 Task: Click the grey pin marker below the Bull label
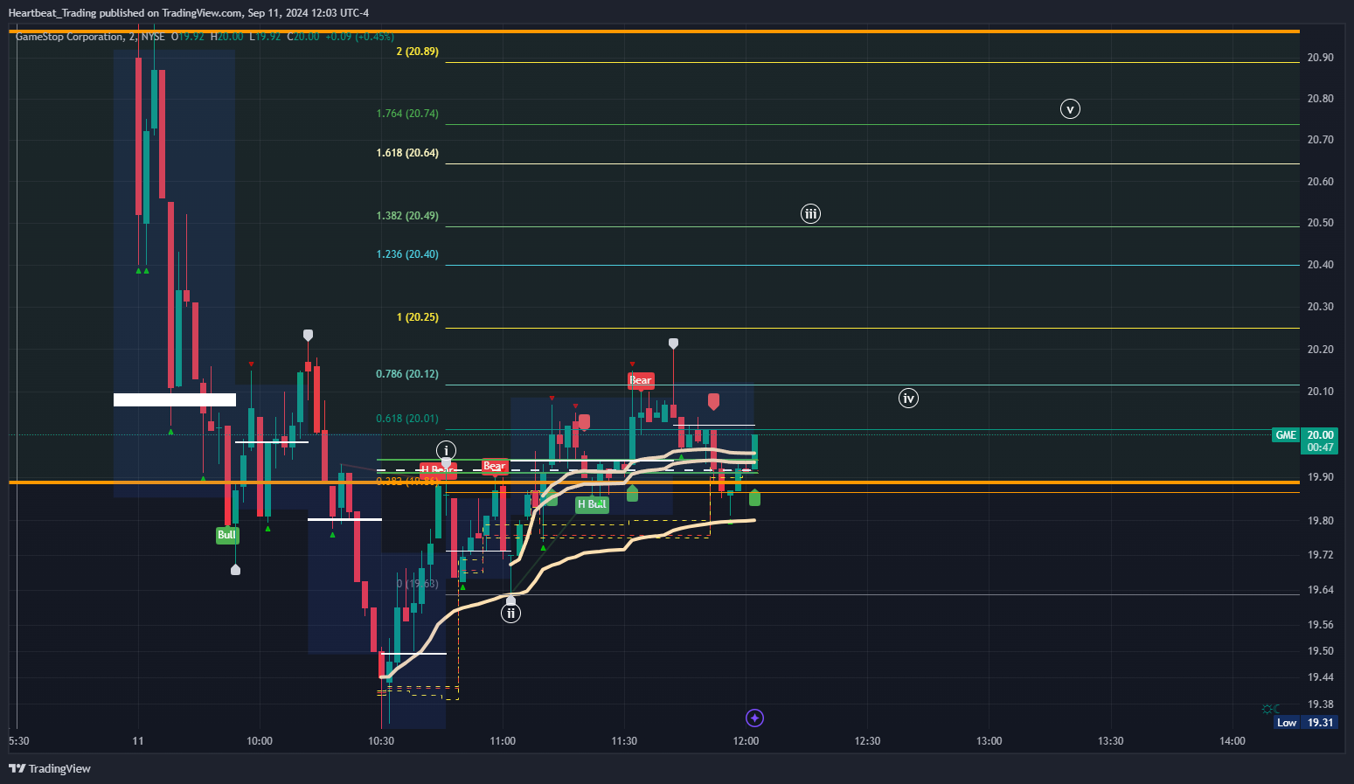point(235,570)
